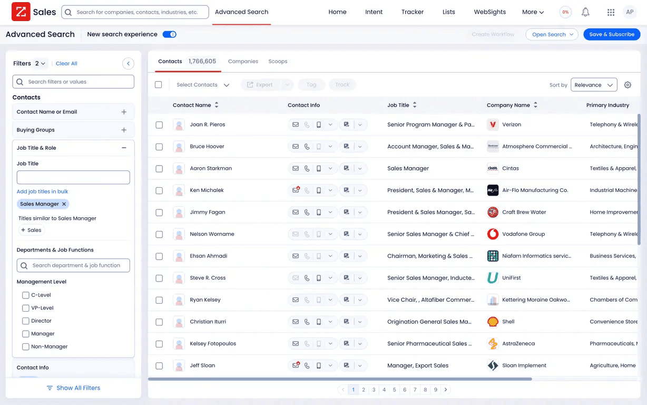Open the Intent navigation item
The image size is (647, 405).
[x=374, y=12]
